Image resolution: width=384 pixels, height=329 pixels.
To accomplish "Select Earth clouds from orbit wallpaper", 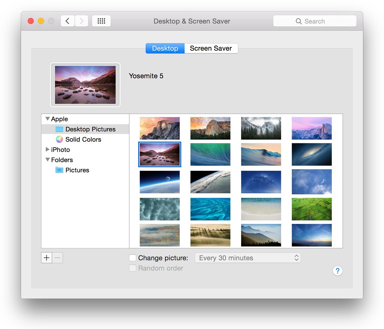I will (x=210, y=182).
